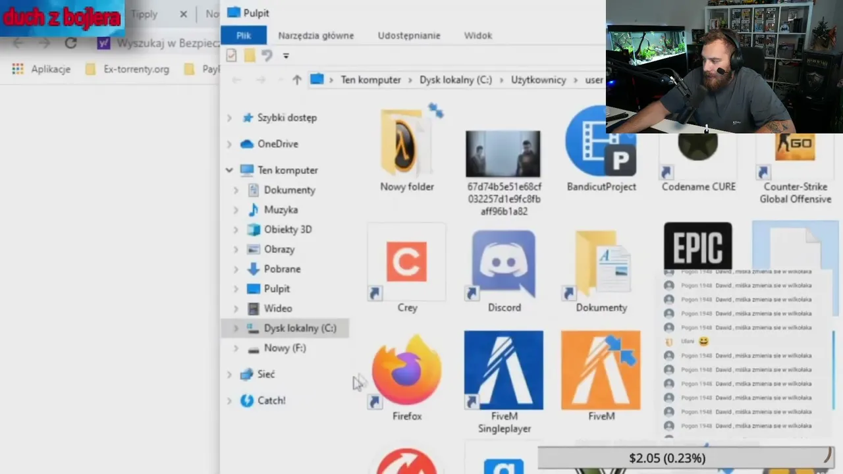Viewport: 843px width, 474px height.
Task: Expand the Muzyka node in navigation pane
Action: (236, 210)
